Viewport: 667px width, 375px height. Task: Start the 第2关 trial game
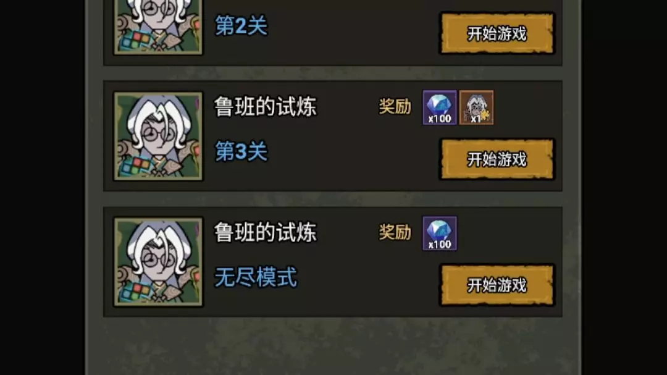pyautogui.click(x=497, y=33)
